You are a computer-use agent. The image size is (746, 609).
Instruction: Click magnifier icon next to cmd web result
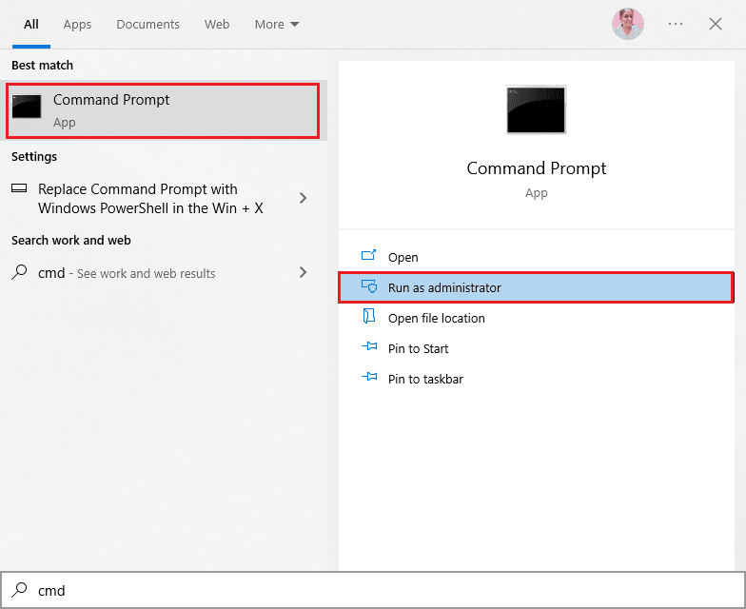[x=19, y=272]
